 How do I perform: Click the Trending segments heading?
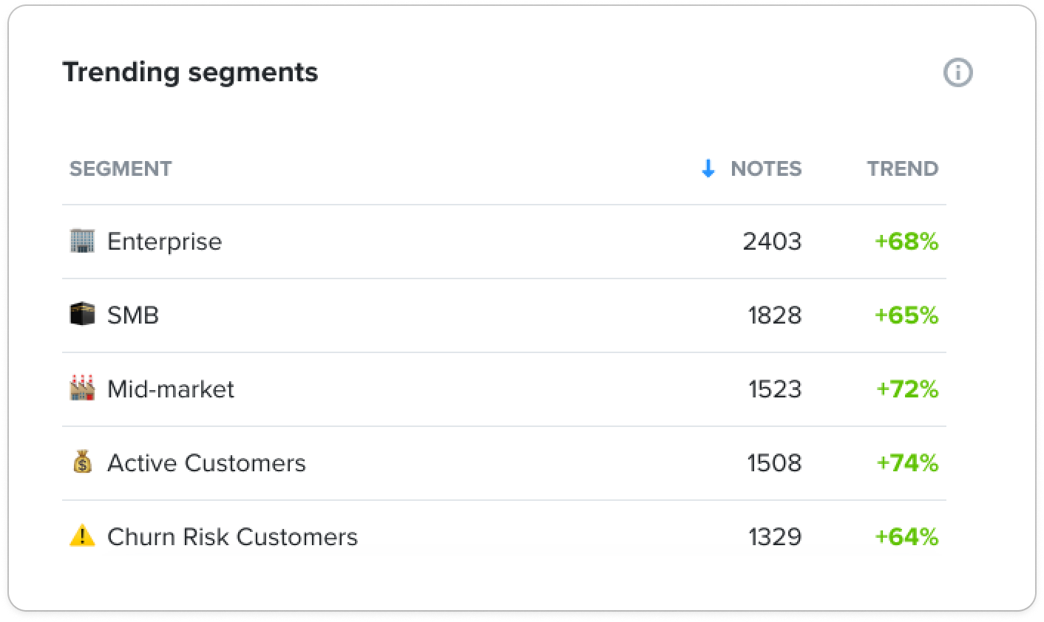click(x=190, y=72)
